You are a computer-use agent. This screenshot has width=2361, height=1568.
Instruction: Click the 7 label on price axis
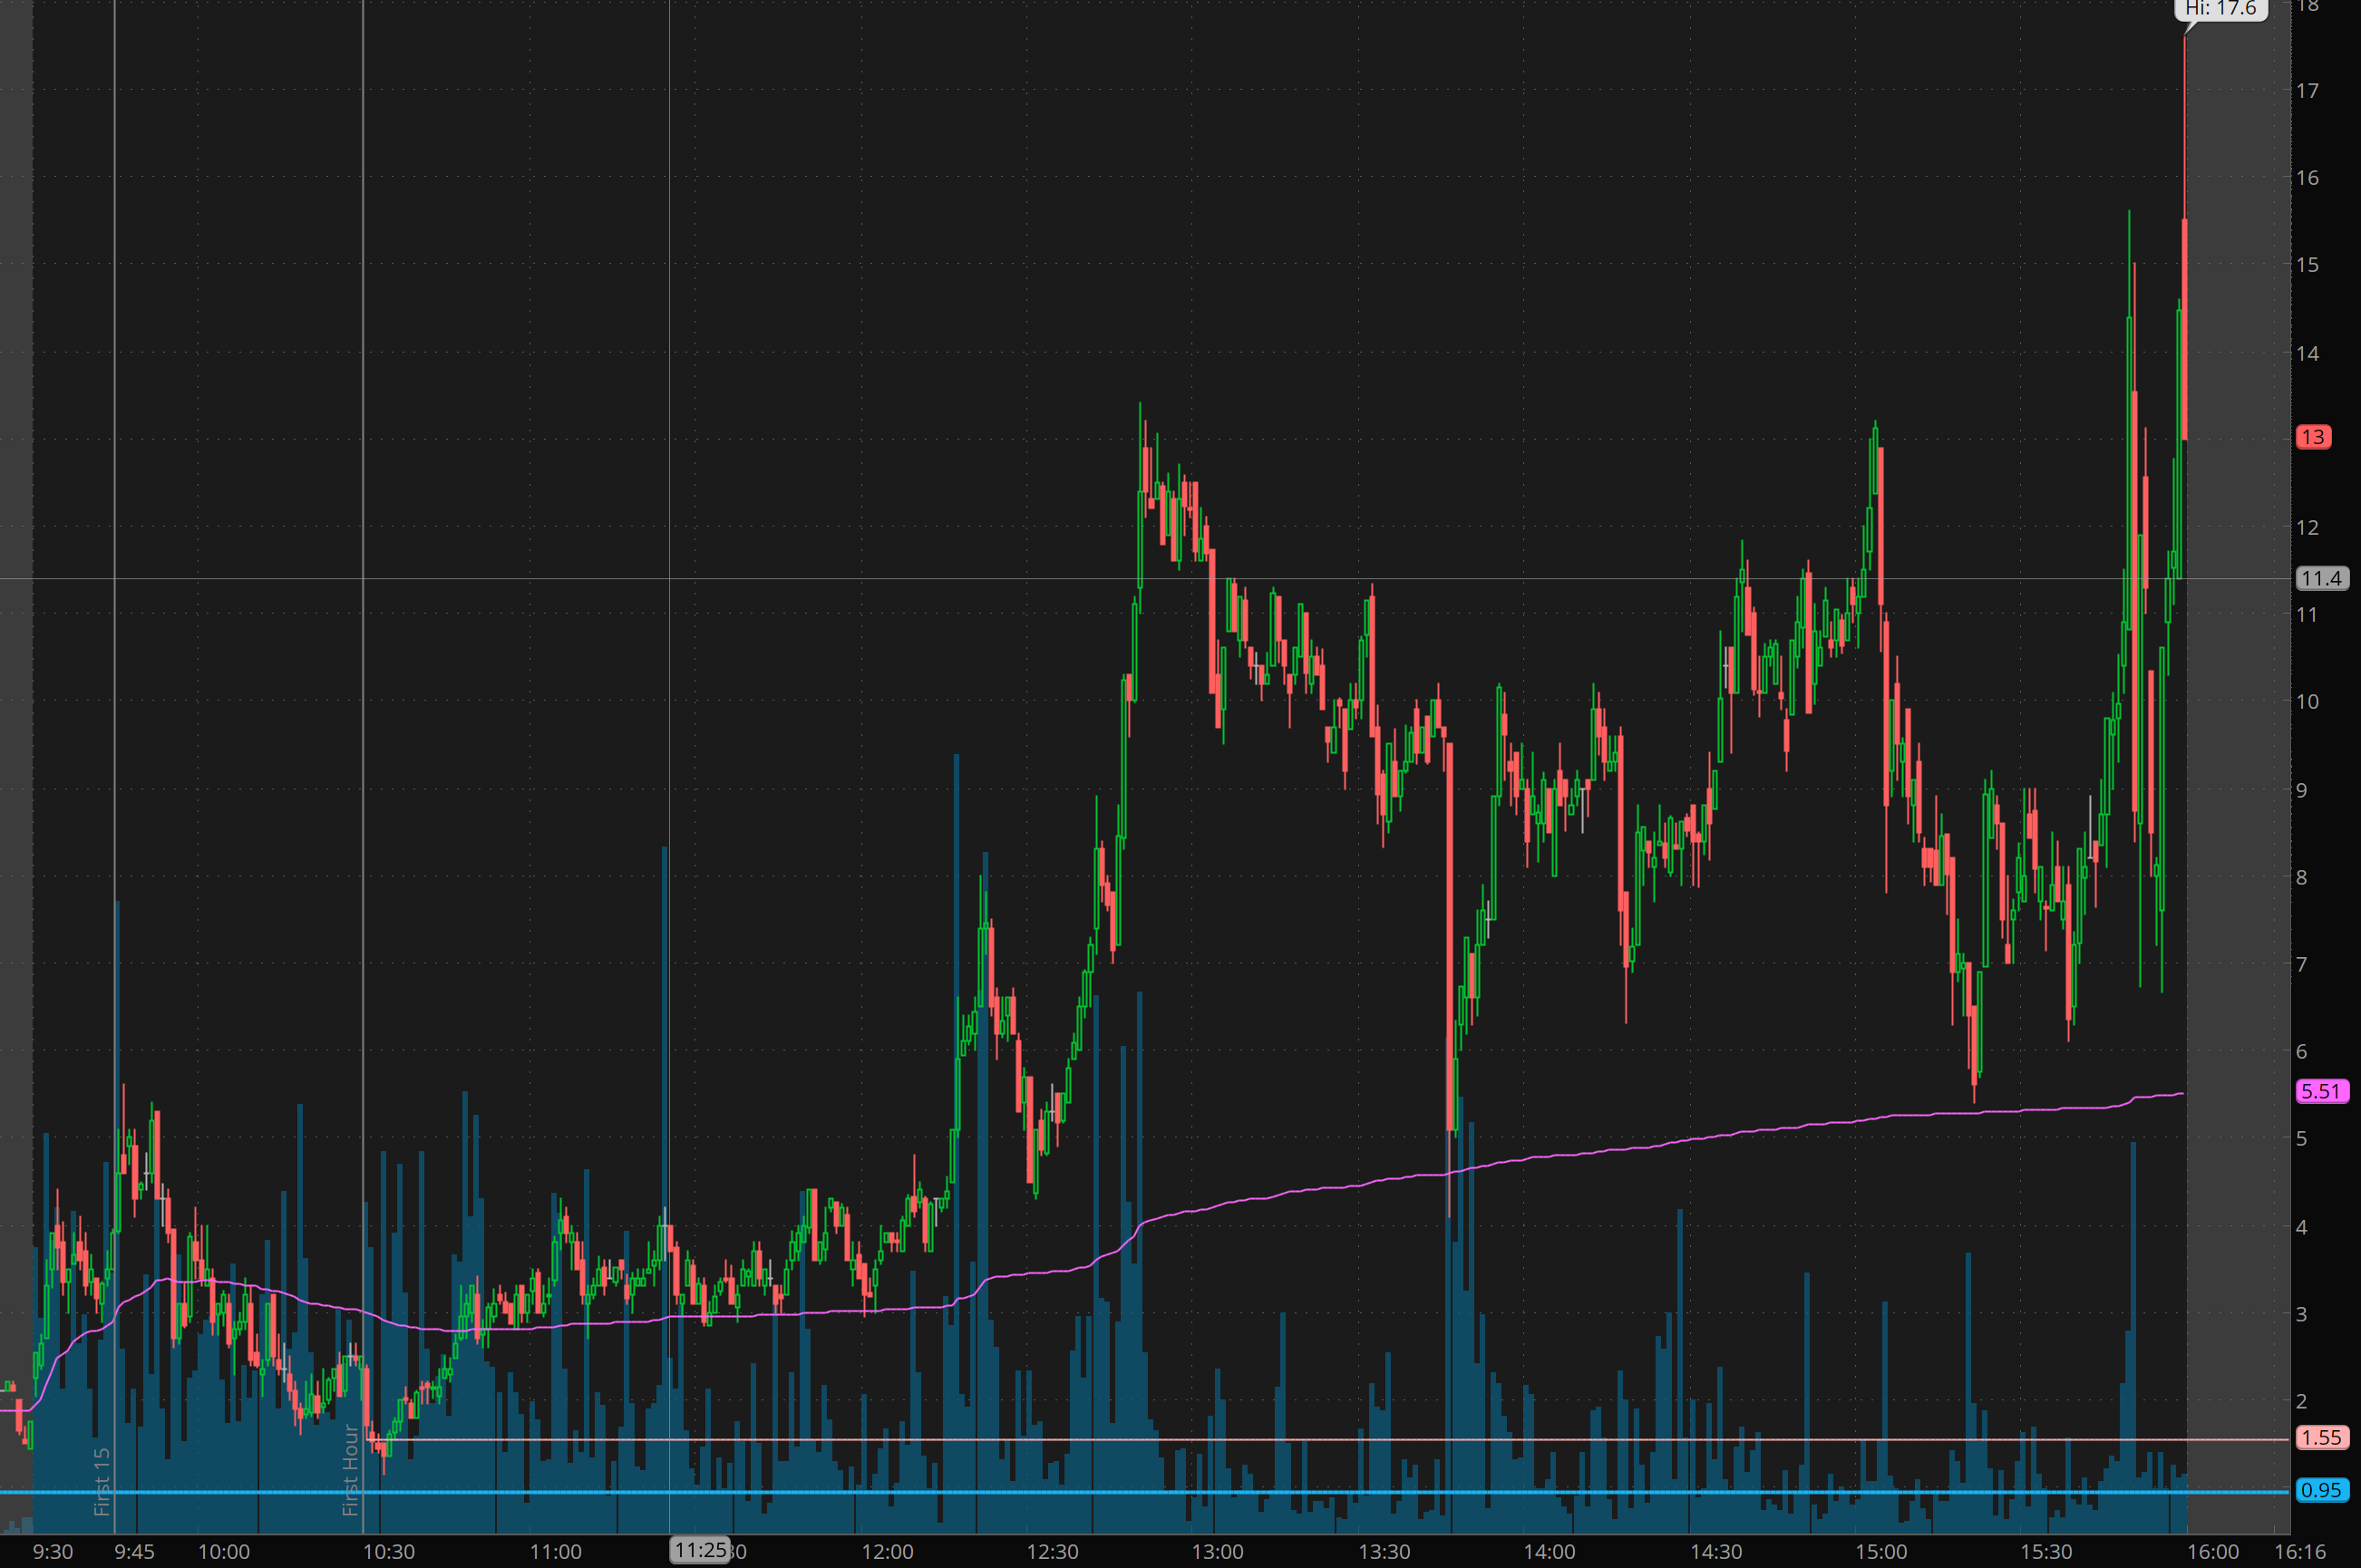2302,964
